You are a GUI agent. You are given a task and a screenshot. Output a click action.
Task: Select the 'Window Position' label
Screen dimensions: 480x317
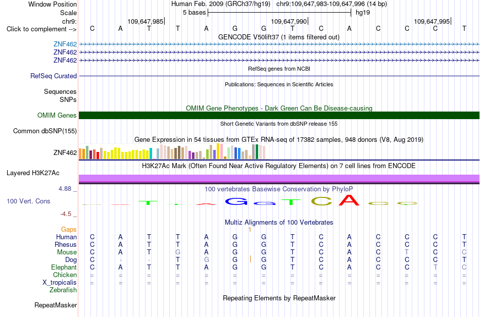click(x=53, y=4)
